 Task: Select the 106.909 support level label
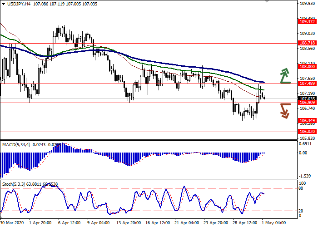307,103
